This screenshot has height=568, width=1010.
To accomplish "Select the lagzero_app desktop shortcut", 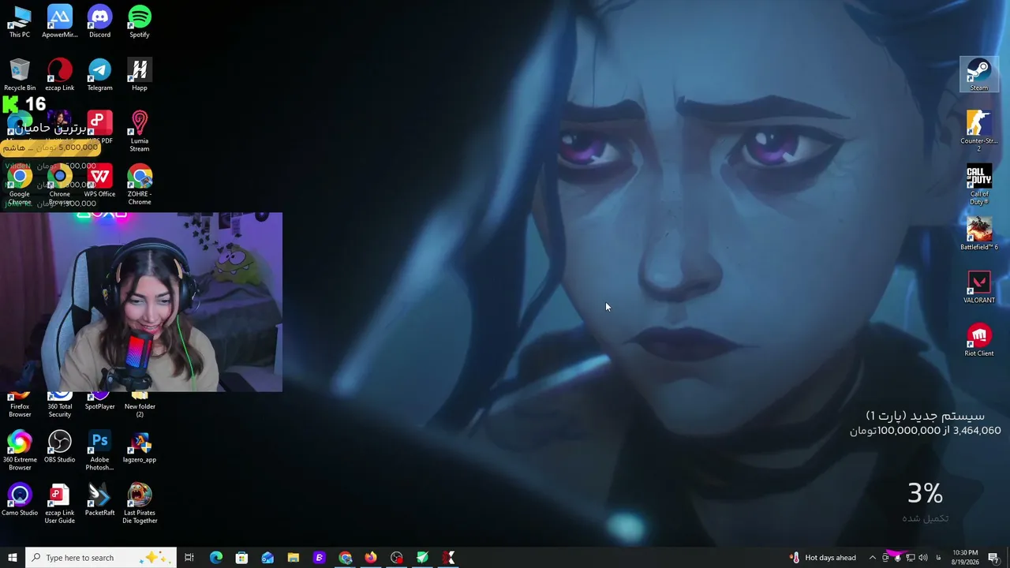I will click(x=140, y=447).
